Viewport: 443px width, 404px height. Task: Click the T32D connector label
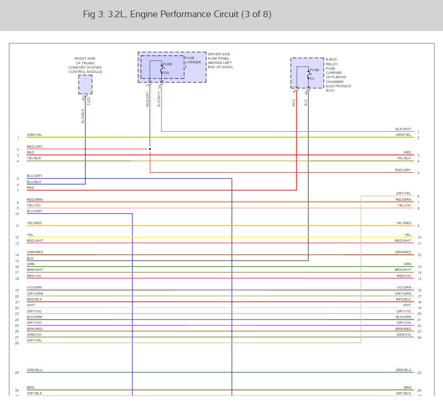89,101
